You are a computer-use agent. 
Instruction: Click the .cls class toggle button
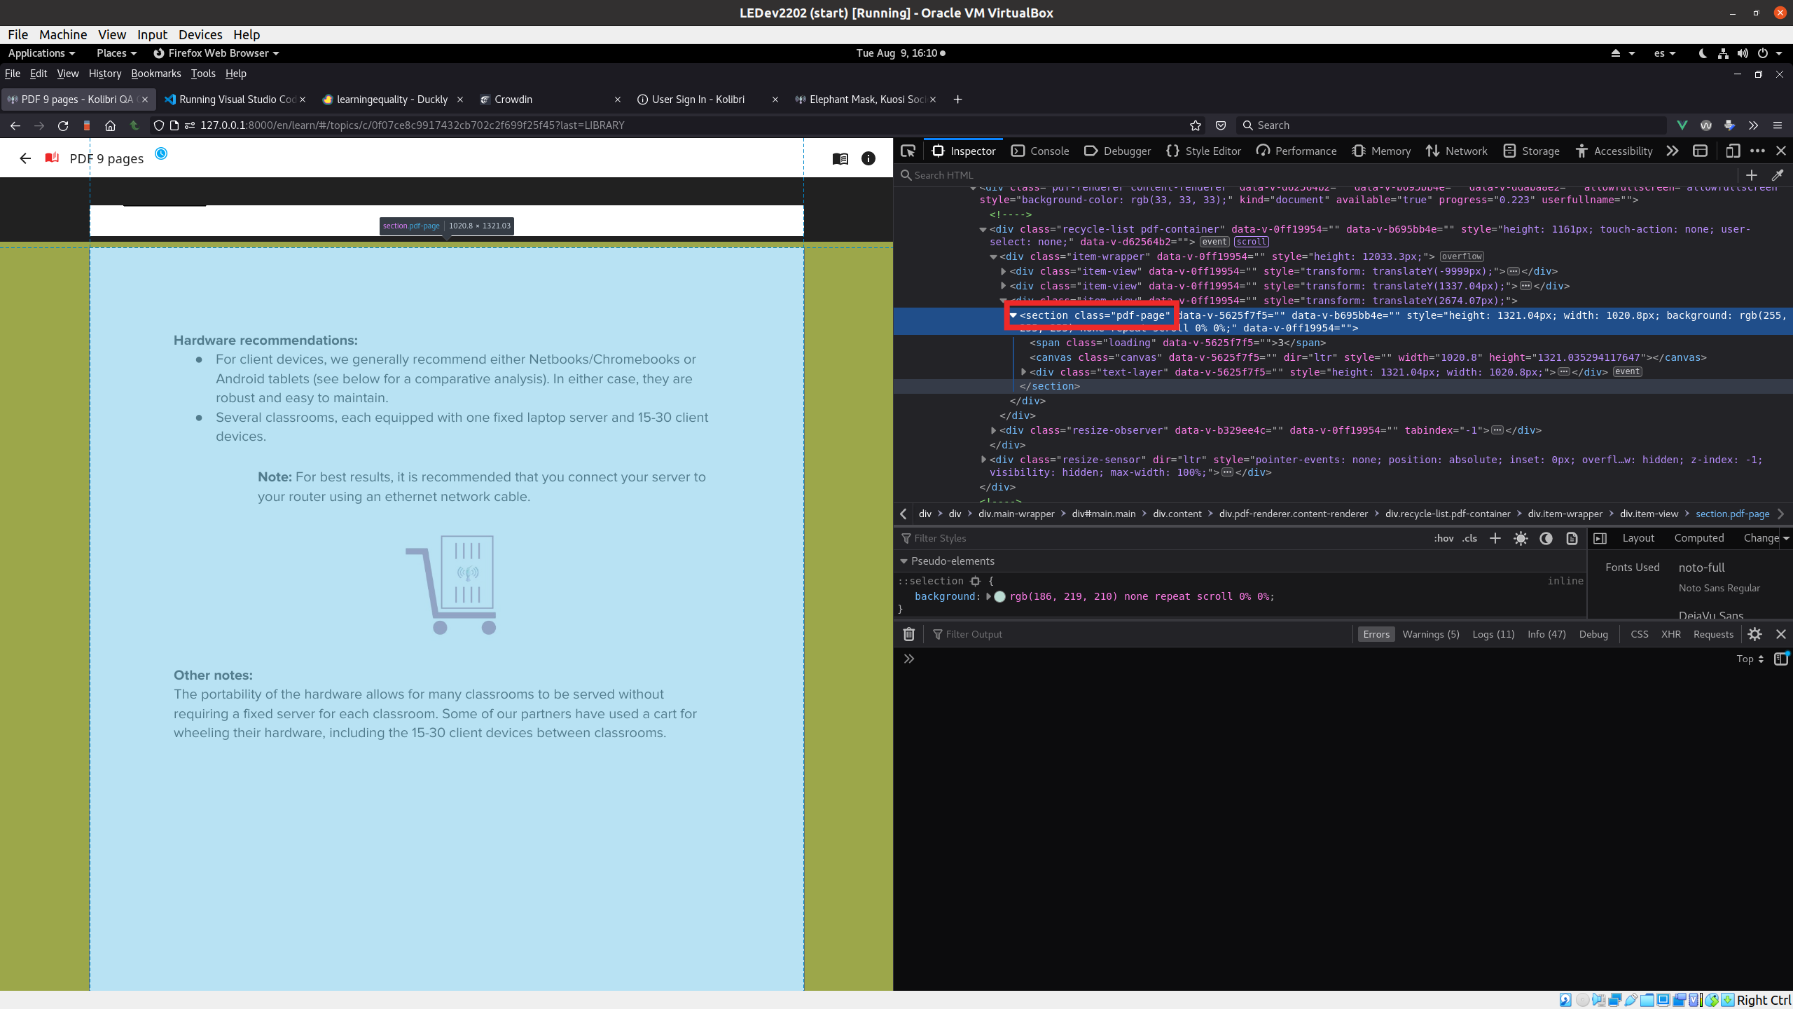tap(1469, 538)
